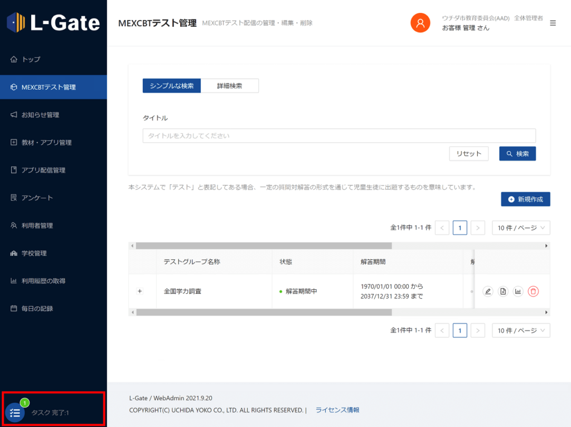Click the bottom horizontal scrollbar thumb

(264, 312)
